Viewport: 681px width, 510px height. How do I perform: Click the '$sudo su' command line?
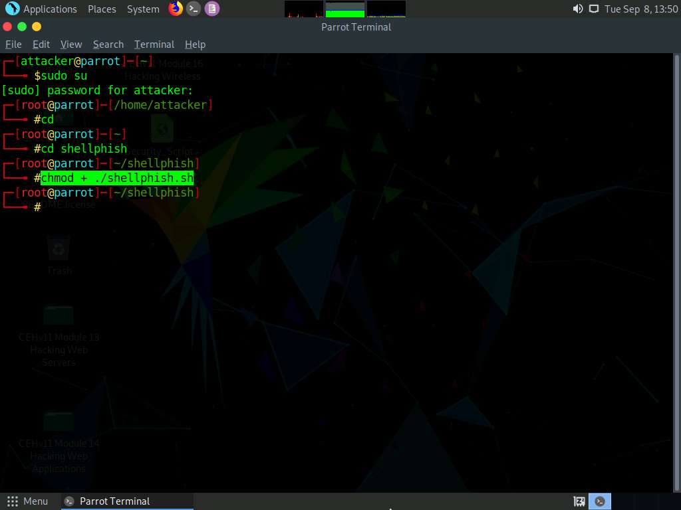(x=61, y=76)
